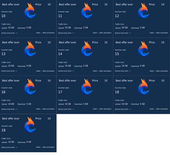Click 'Download 5 GB' on voucher 17
Viewport: 170px width, 156px height.
click(81, 104)
